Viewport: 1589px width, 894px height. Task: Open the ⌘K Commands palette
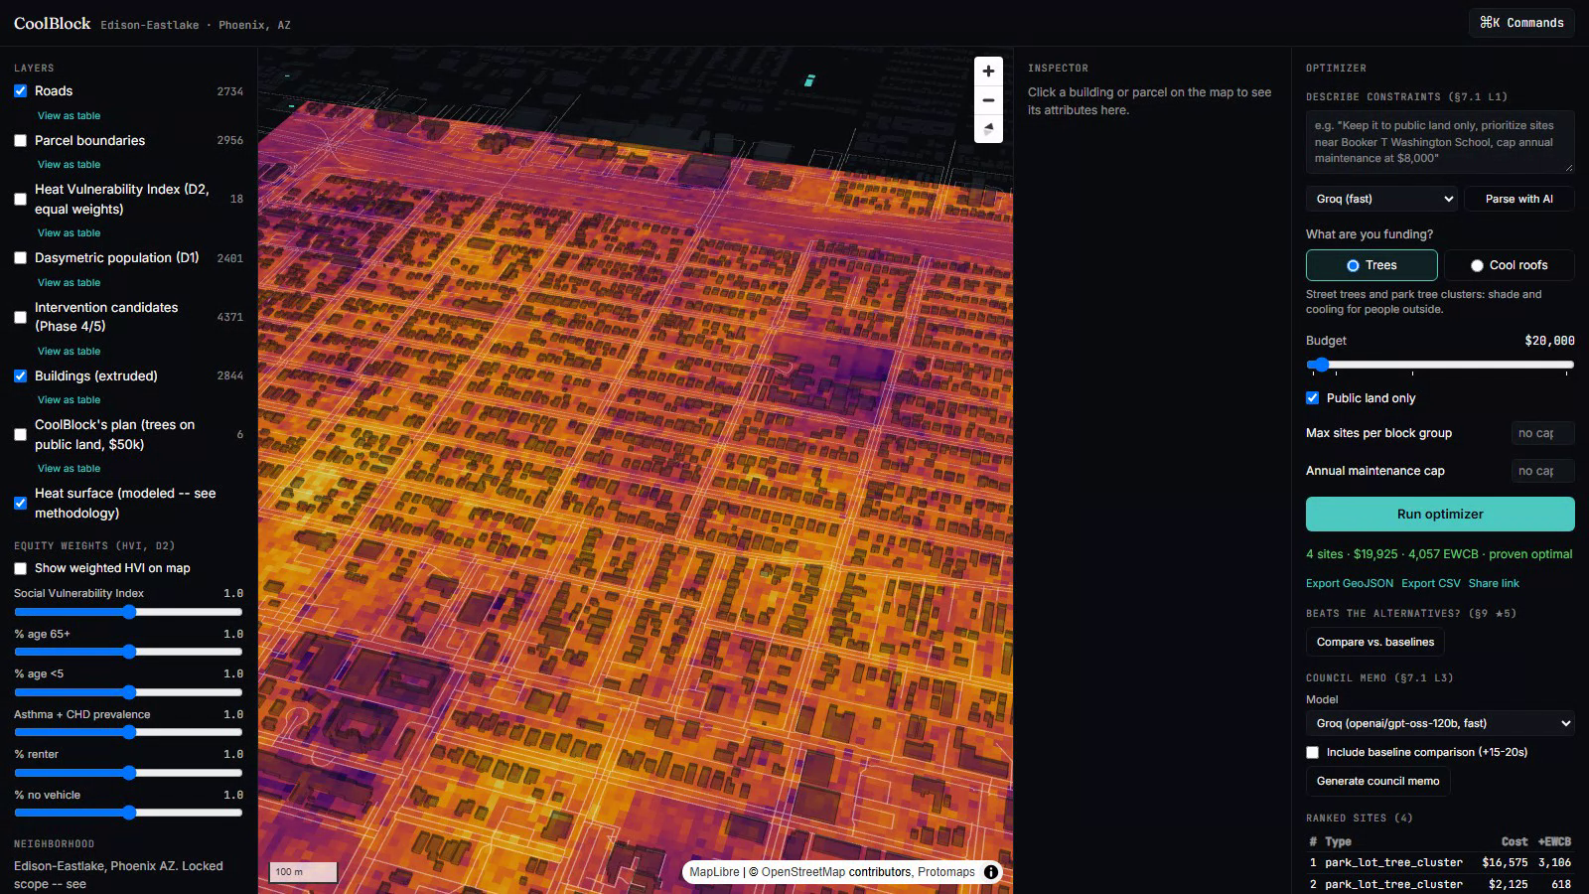pos(1521,23)
